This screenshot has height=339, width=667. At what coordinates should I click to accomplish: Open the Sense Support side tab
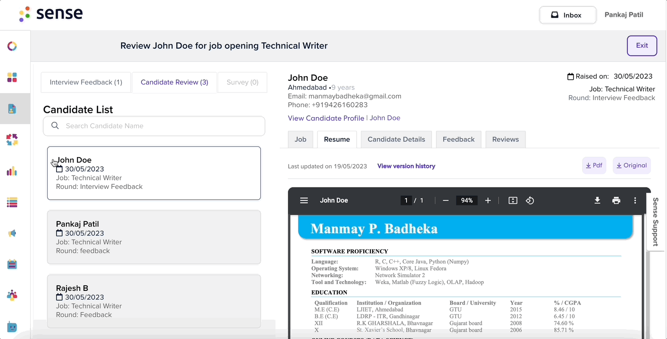(x=655, y=221)
